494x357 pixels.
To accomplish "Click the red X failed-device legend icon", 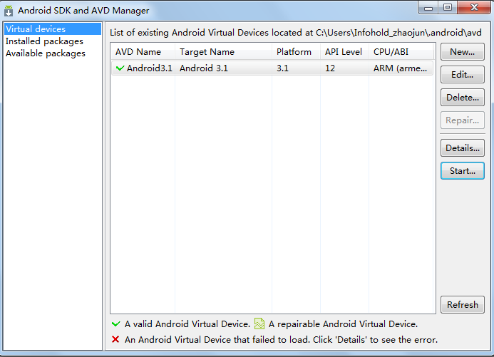I will [x=115, y=339].
